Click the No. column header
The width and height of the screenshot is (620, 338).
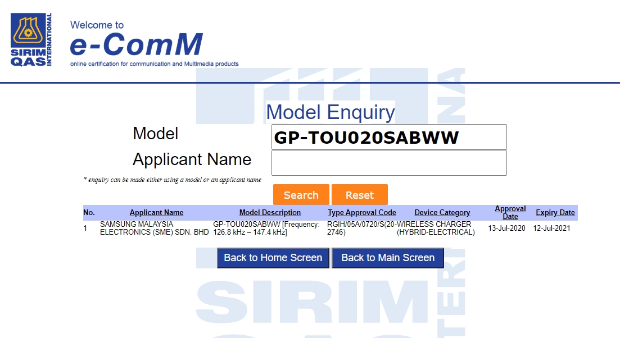point(89,213)
